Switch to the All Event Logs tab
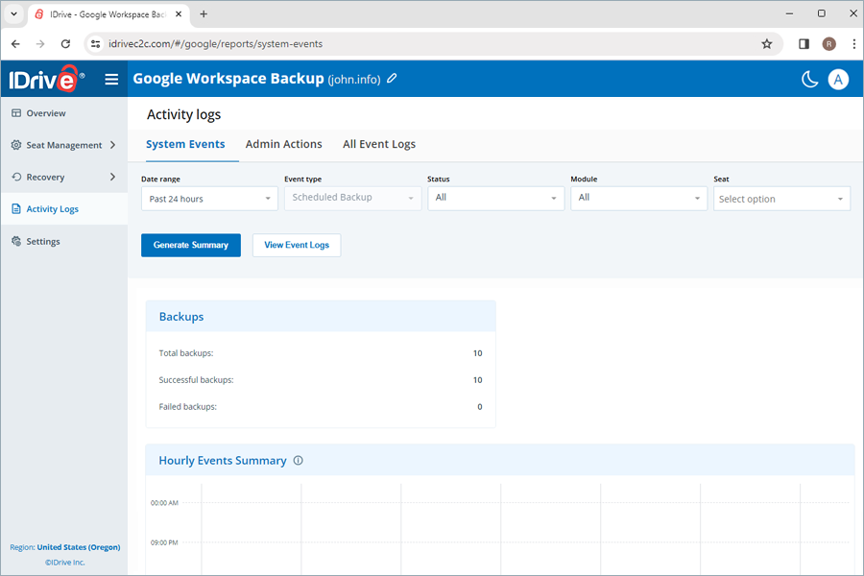Image resolution: width=864 pixels, height=576 pixels. pyautogui.click(x=379, y=144)
